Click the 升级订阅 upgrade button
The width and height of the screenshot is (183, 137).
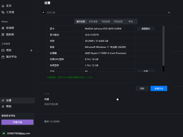[18, 122]
